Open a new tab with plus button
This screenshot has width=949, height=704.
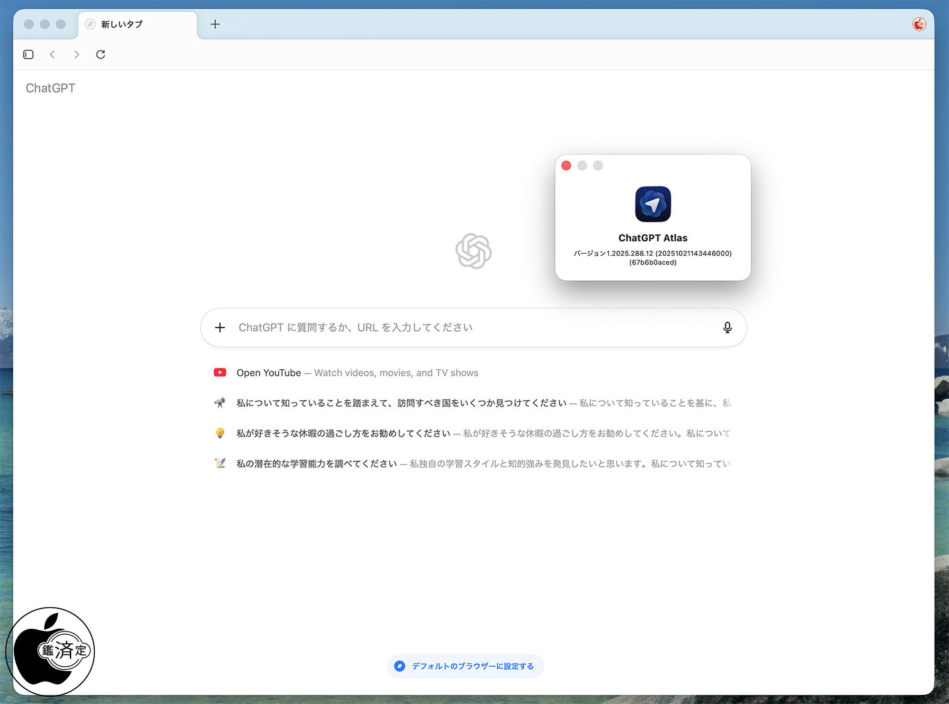tap(215, 24)
